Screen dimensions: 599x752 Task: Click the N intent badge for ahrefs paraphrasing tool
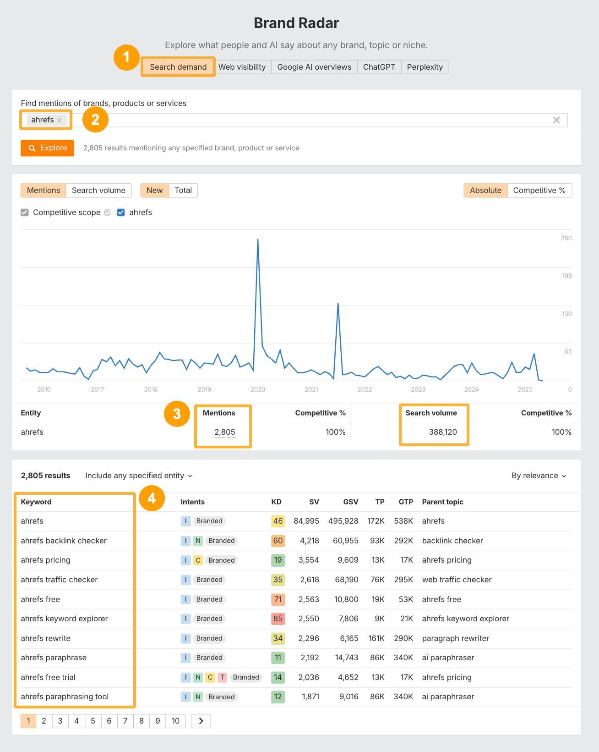(198, 697)
